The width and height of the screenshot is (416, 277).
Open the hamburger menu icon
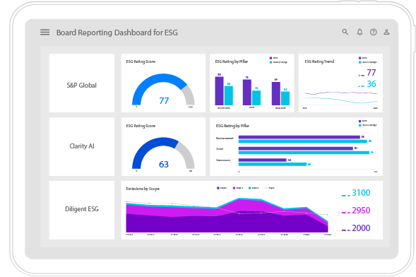point(44,32)
